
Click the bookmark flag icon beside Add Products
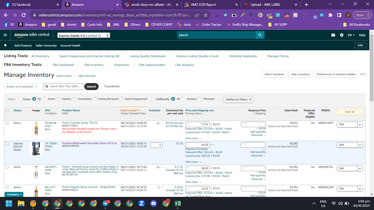(x=5, y=45)
